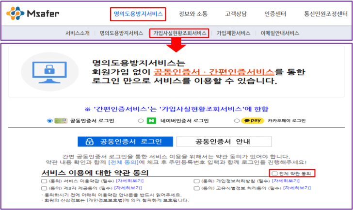Click the [전체 동의] blue text
This screenshot has height=210, width=353.
123,162
